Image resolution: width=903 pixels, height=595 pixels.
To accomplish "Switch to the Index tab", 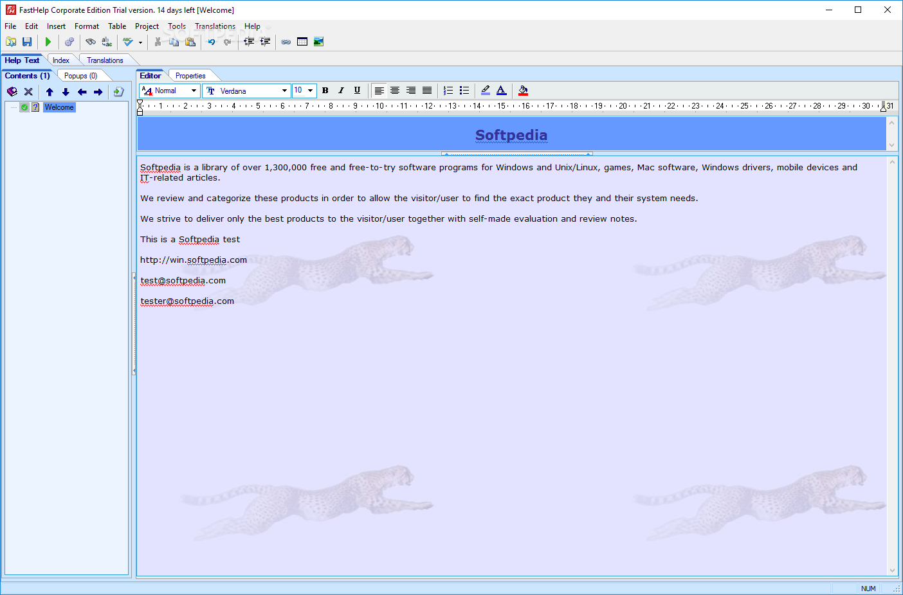I will pyautogui.click(x=61, y=60).
